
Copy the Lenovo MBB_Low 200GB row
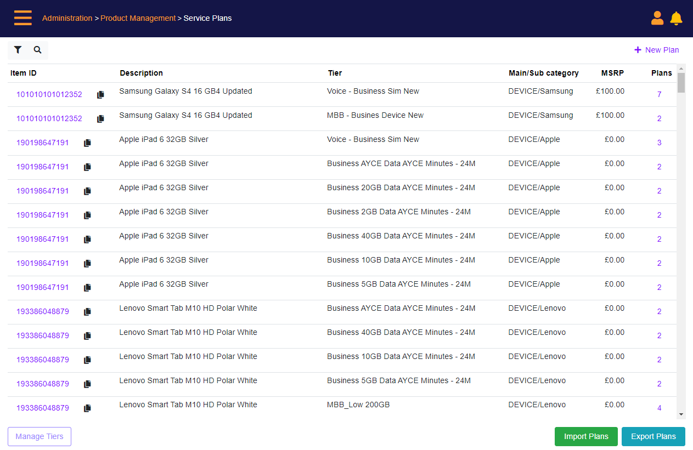pos(87,408)
